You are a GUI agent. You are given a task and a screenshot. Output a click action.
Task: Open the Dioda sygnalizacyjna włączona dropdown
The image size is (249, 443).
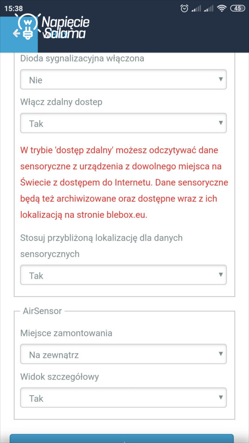[x=123, y=80]
